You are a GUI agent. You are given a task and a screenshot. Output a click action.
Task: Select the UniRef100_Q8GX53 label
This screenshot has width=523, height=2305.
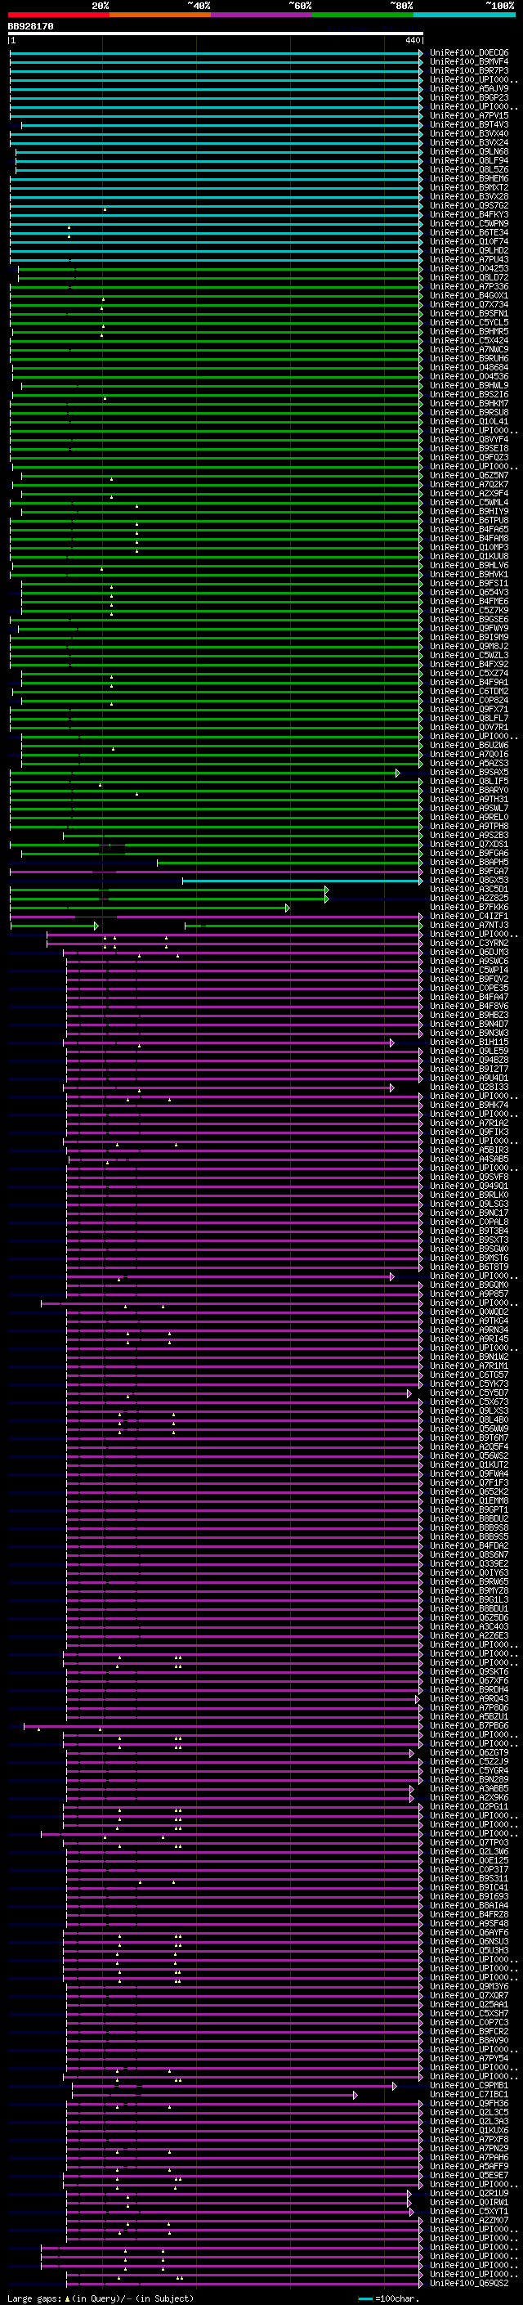point(469,880)
